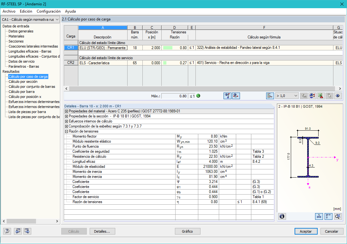Select Cálculo por posición x item
This screenshot has width=347, height=244.
coord(25,97)
